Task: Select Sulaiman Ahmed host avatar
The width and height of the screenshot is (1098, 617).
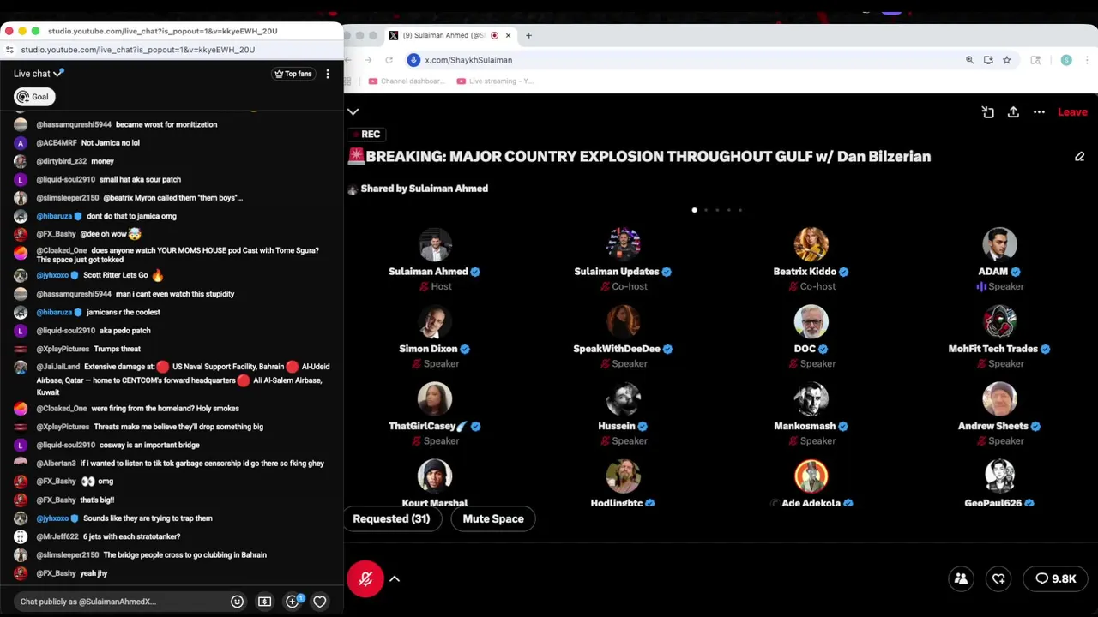Action: click(x=435, y=244)
